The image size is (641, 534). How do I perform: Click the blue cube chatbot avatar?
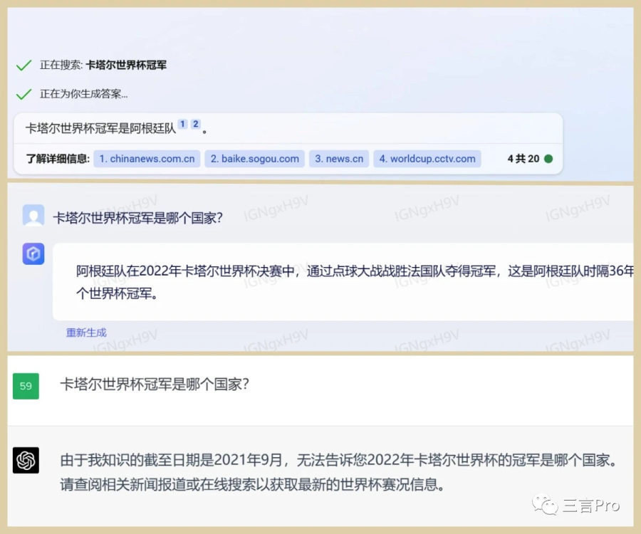[33, 253]
